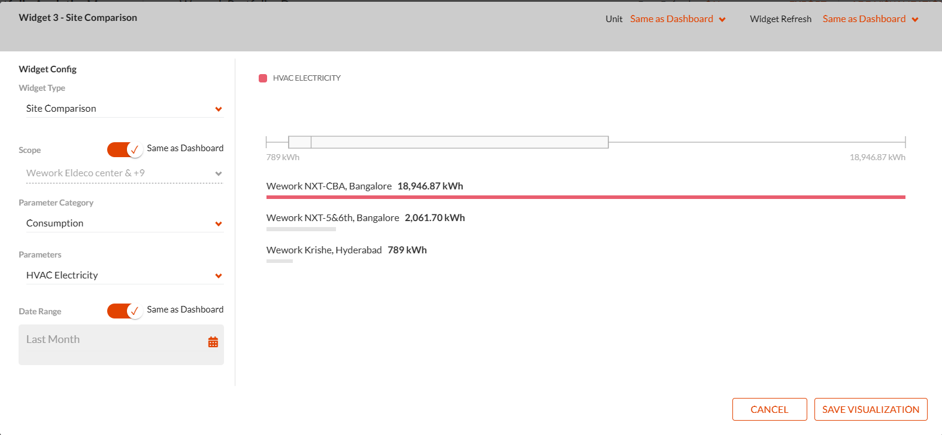
Task: Click the CANCEL button
Action: (770, 409)
